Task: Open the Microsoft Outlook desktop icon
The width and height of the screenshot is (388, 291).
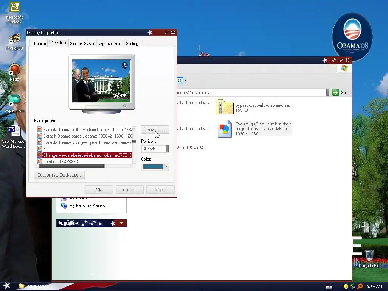Action: point(14,13)
